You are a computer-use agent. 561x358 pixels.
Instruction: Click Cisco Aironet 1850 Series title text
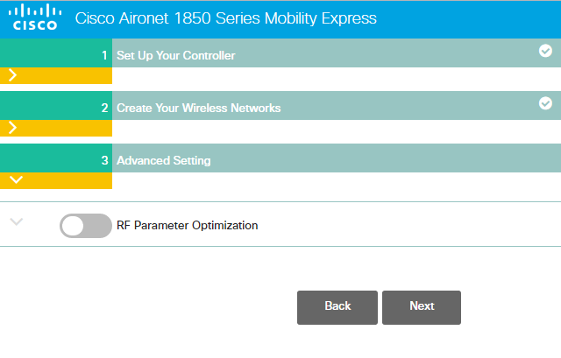[226, 18]
